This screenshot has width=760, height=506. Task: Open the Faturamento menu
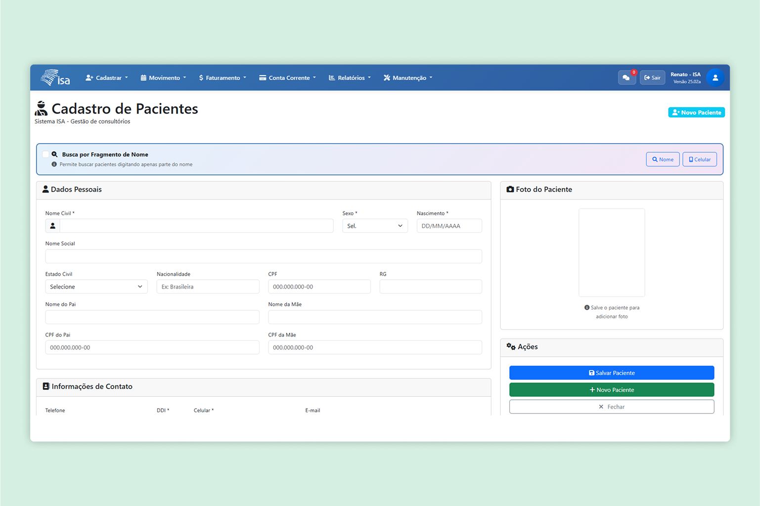click(x=223, y=78)
